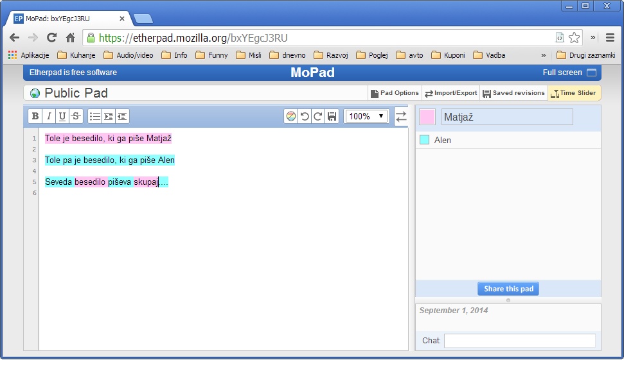Open Pad Options
The width and height of the screenshot is (624, 385).
point(395,93)
